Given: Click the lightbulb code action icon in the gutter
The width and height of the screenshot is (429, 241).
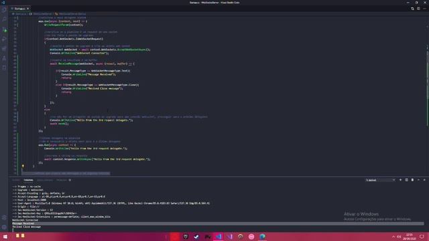Looking at the screenshot, I should pyautogui.click(x=23, y=166).
